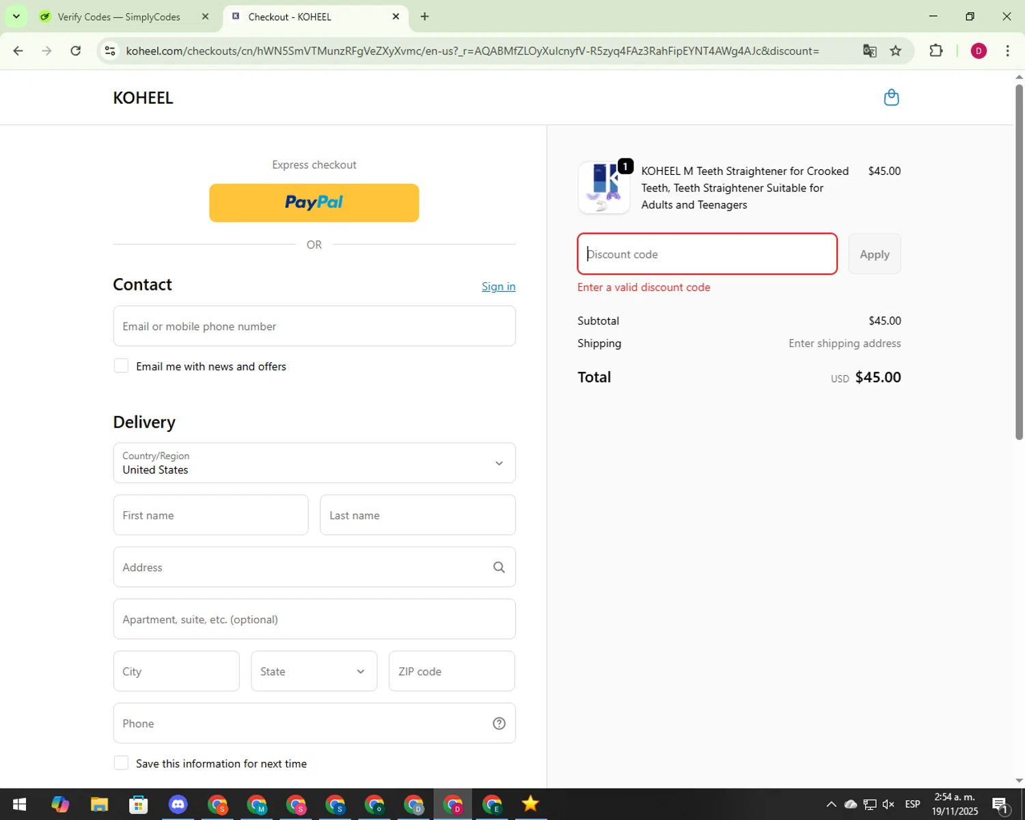The height and width of the screenshot is (820, 1025).
Task: Reload the checkout page
Action: pos(76,51)
